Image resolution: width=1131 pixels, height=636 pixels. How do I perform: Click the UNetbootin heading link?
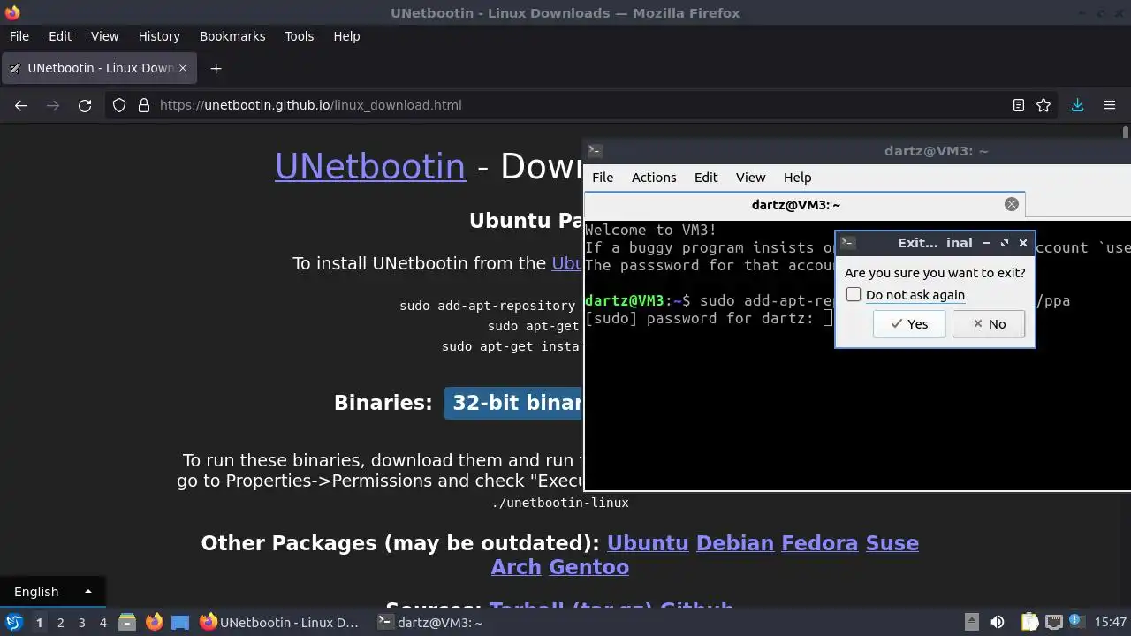[x=369, y=166]
